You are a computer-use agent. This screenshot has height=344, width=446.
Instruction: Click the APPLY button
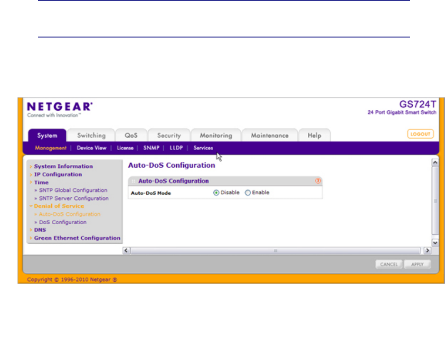[418, 264]
